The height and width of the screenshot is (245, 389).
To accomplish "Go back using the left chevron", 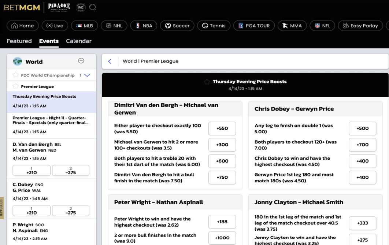I will [x=110, y=61].
